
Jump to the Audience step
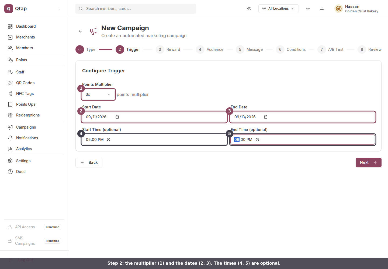[x=210, y=49]
